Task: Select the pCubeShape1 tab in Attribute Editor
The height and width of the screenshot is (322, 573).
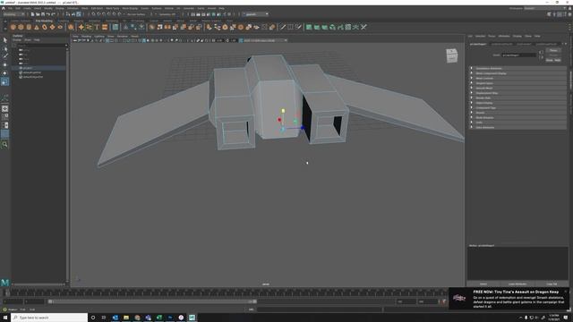Action: (479, 44)
